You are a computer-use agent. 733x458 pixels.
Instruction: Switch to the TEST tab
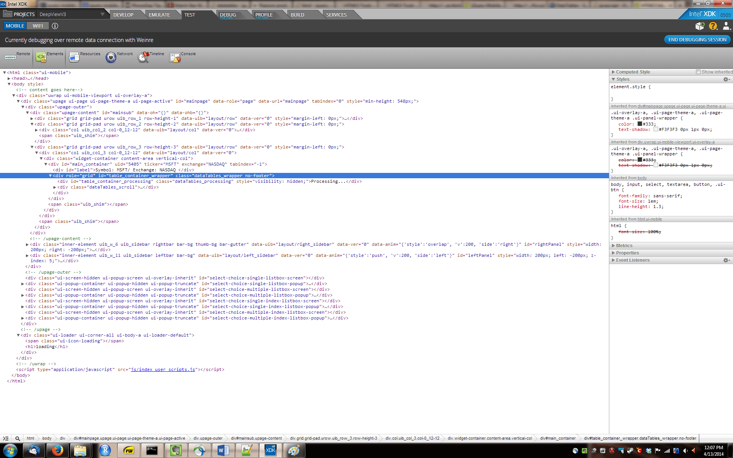coord(190,15)
